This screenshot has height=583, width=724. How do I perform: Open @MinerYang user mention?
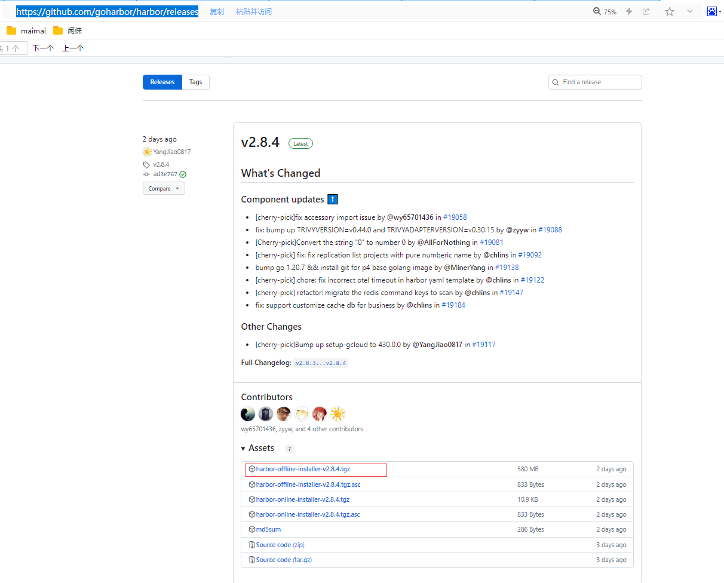pyautogui.click(x=465, y=268)
